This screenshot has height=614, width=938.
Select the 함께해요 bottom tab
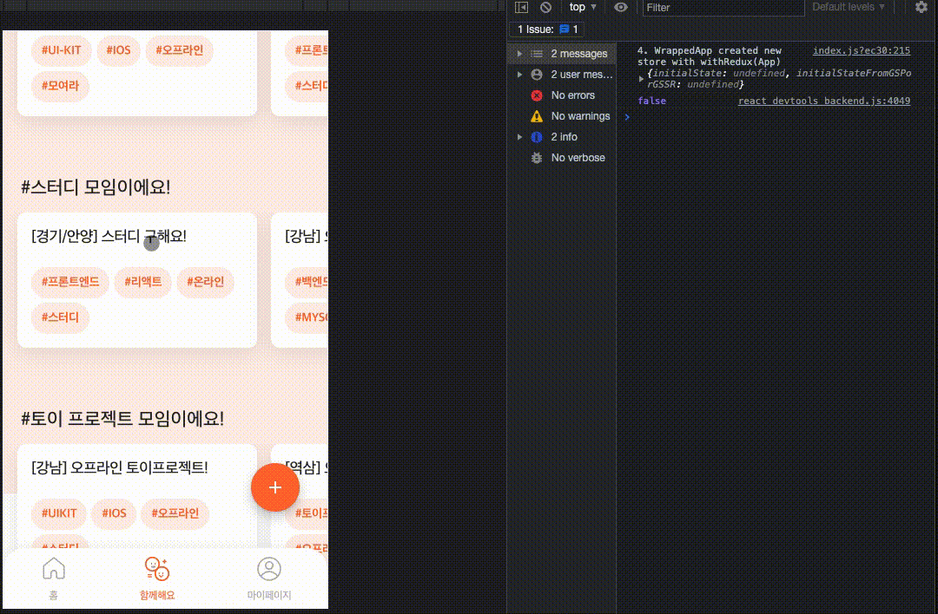coord(156,578)
